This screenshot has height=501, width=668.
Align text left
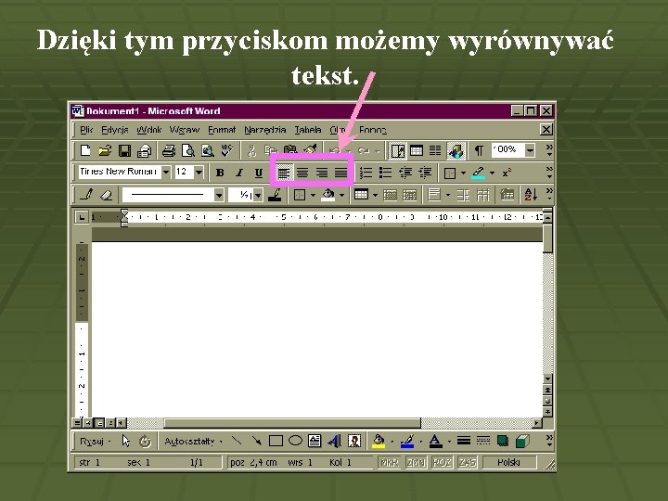(x=283, y=173)
